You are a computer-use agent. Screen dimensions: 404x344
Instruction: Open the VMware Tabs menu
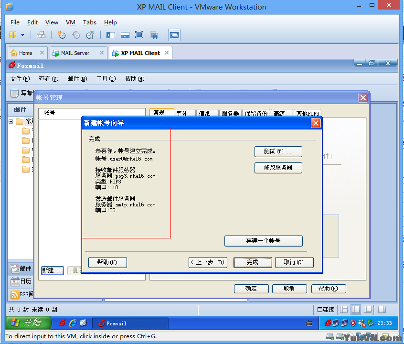pos(89,22)
